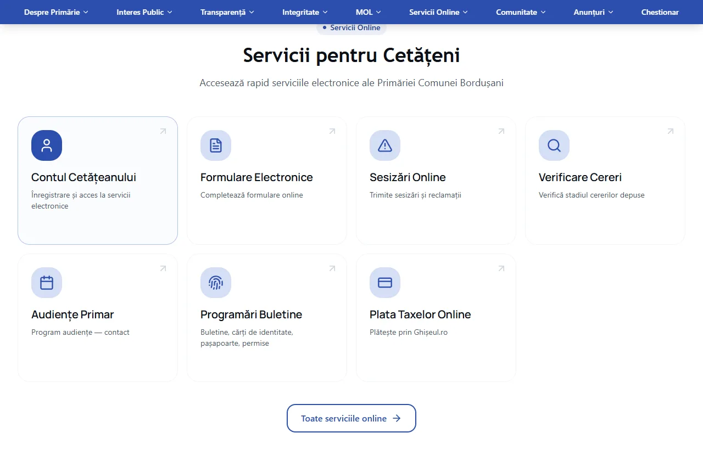
Task: Click the arrow in the Sesizări Online card
Action: (x=501, y=131)
